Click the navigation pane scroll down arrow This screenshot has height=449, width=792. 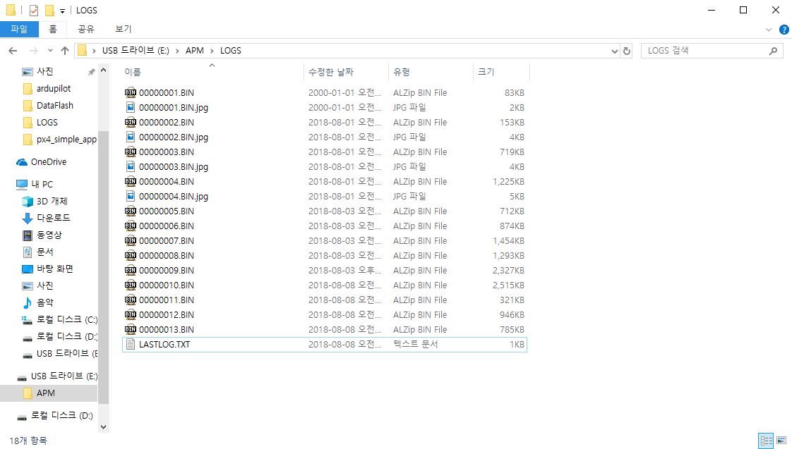click(104, 427)
